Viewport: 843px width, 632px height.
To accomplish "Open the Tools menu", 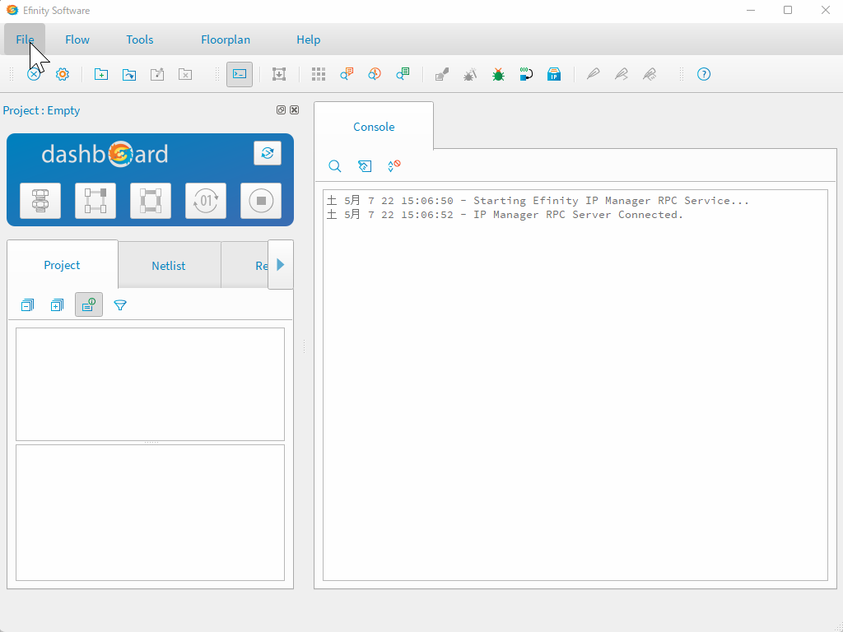I will pos(139,39).
